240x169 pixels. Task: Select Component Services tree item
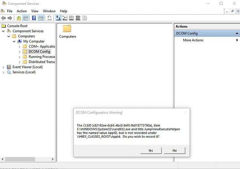click(28, 31)
